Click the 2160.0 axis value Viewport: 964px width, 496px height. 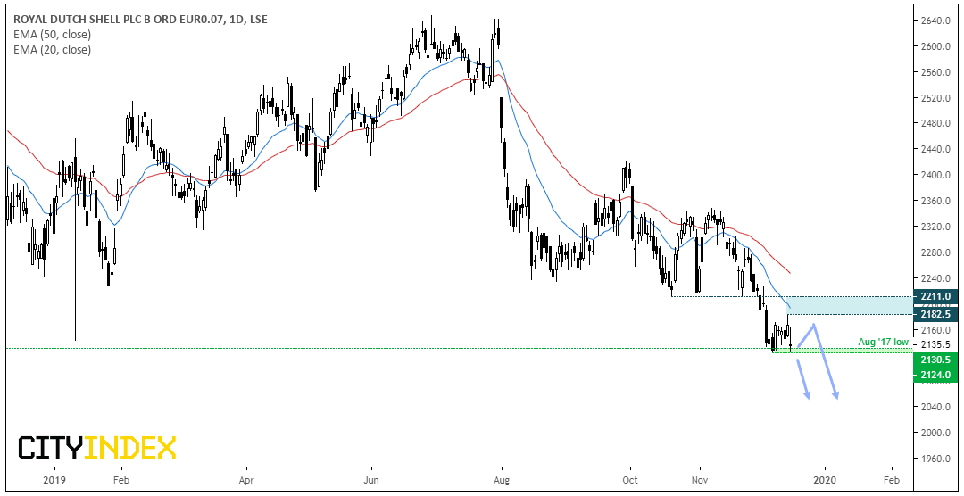[x=937, y=329]
